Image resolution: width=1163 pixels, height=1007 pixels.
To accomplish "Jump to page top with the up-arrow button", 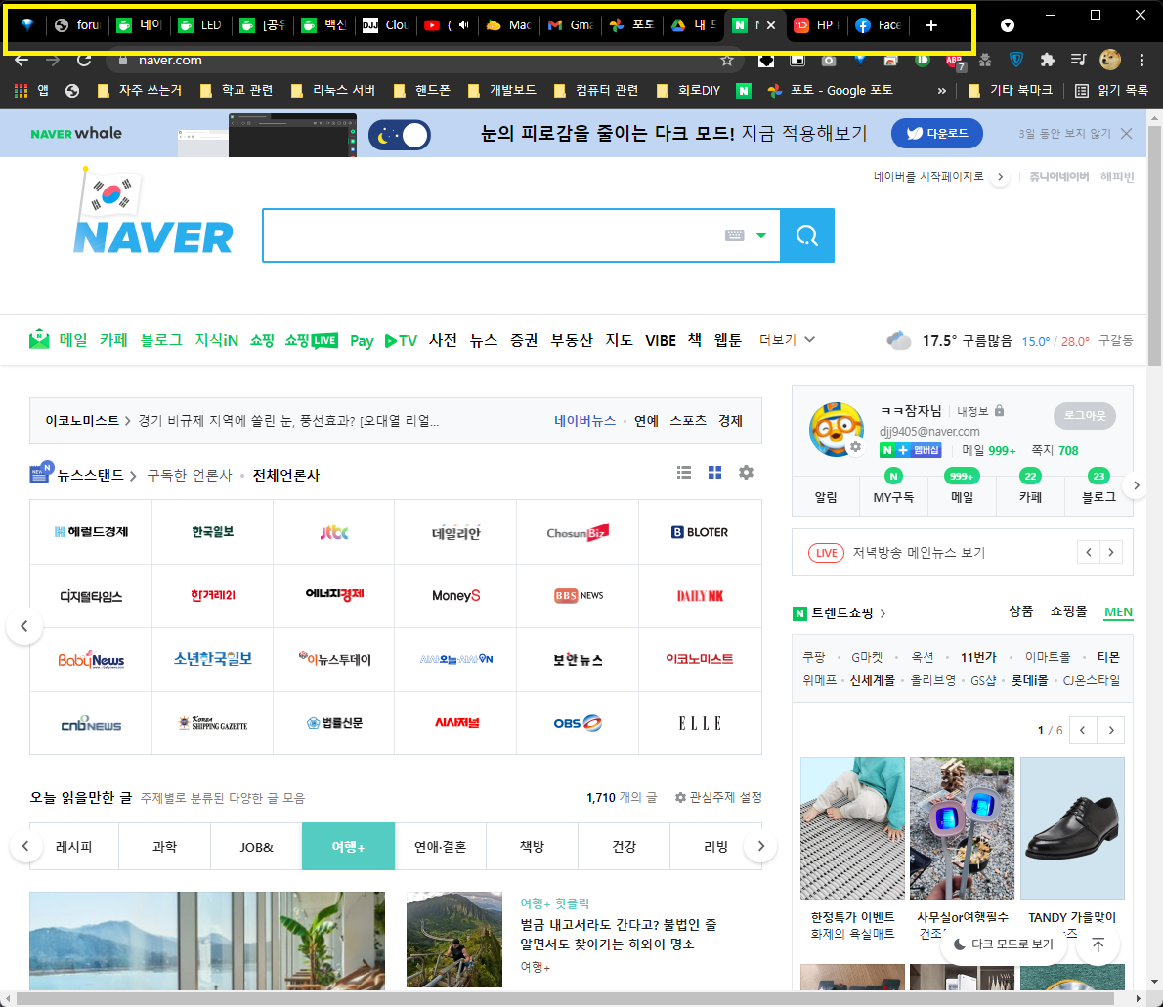I will [x=1098, y=944].
